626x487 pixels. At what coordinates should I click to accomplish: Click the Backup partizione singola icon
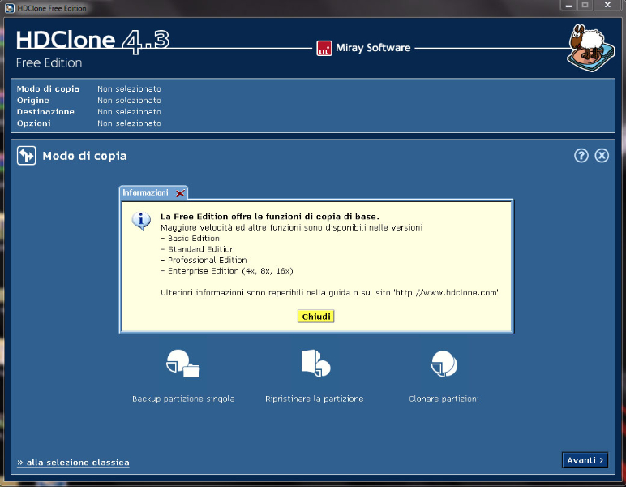tap(182, 364)
